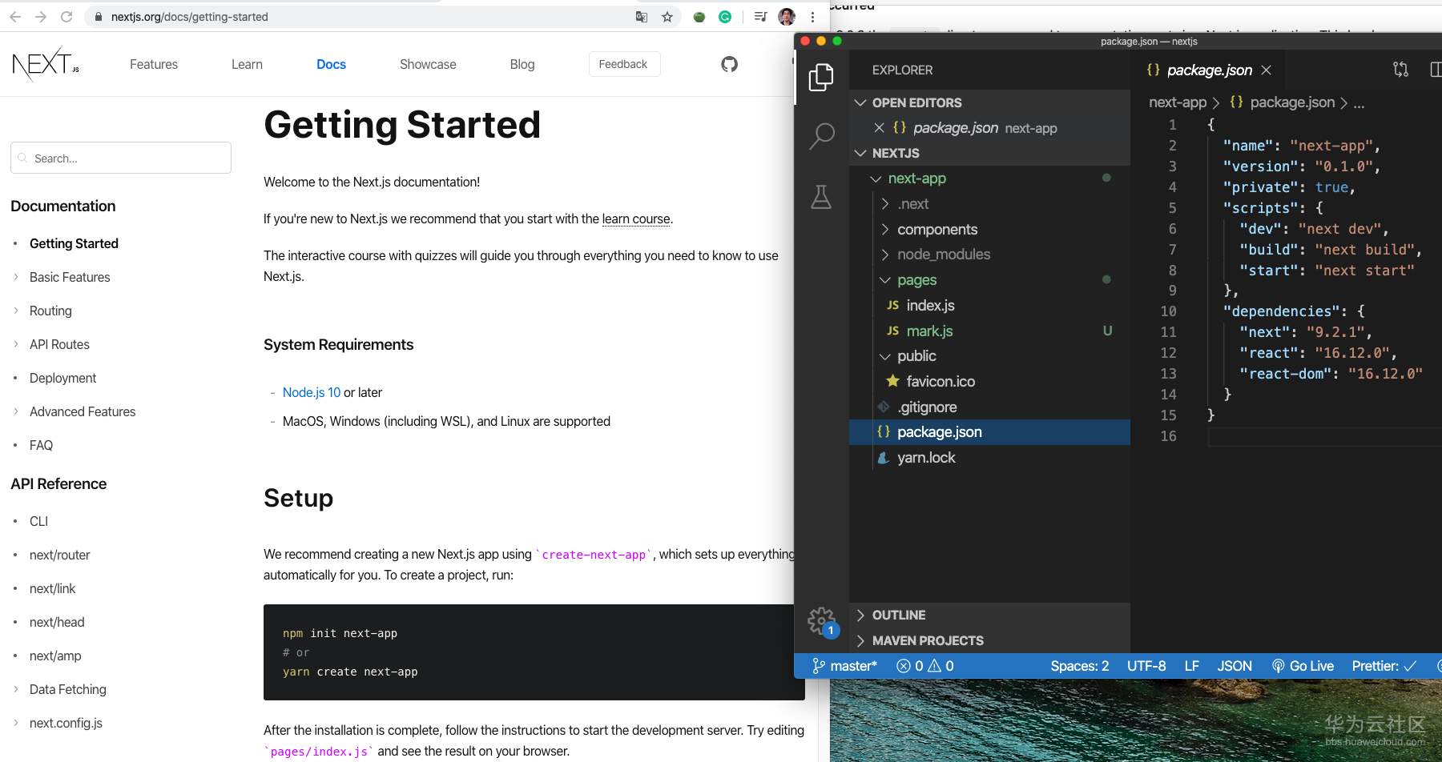Click the Next.js logo
The width and height of the screenshot is (1442, 762).
point(46,64)
